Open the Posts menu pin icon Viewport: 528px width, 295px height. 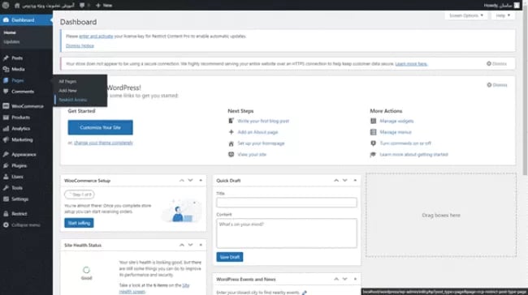point(6,58)
